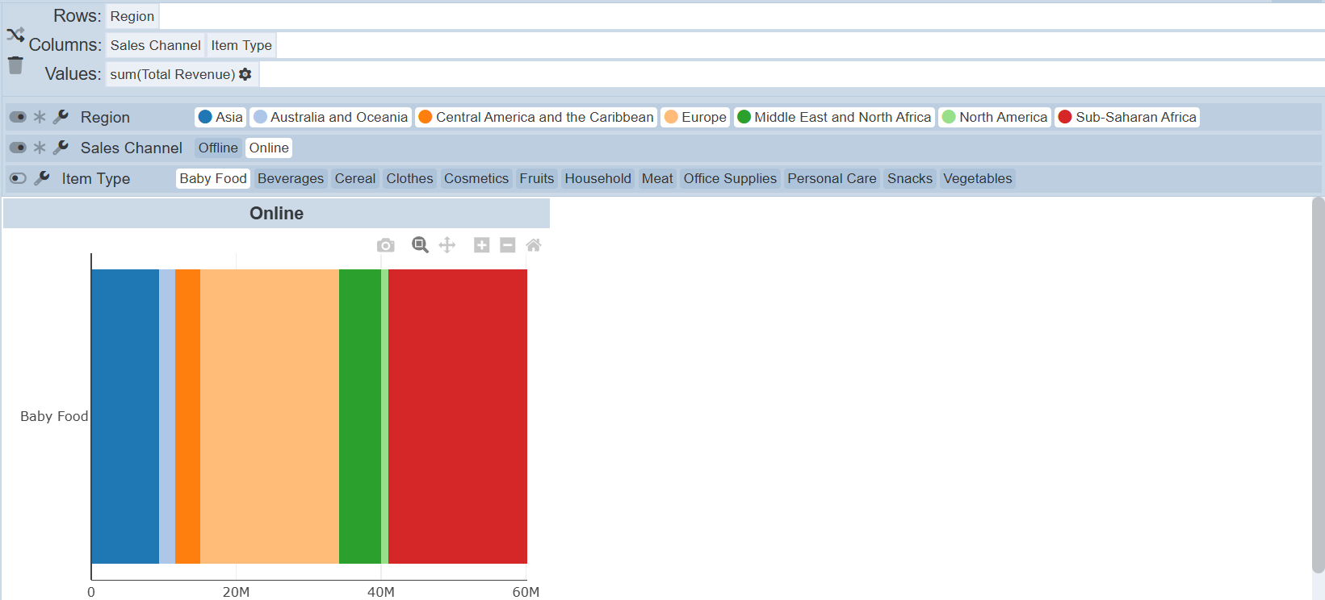Select the Offline sales channel value
Screen dimensions: 1325x600
pyautogui.click(x=218, y=148)
